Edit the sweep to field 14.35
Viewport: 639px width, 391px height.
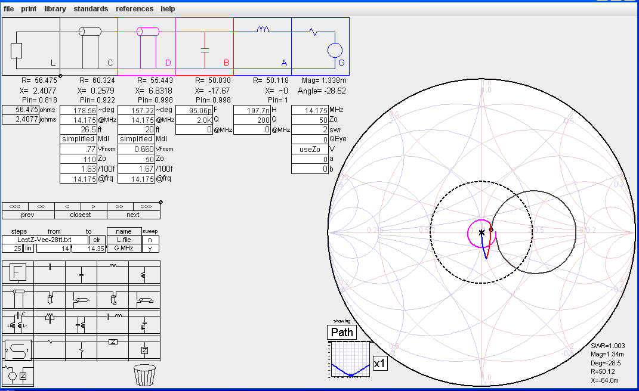click(x=89, y=249)
